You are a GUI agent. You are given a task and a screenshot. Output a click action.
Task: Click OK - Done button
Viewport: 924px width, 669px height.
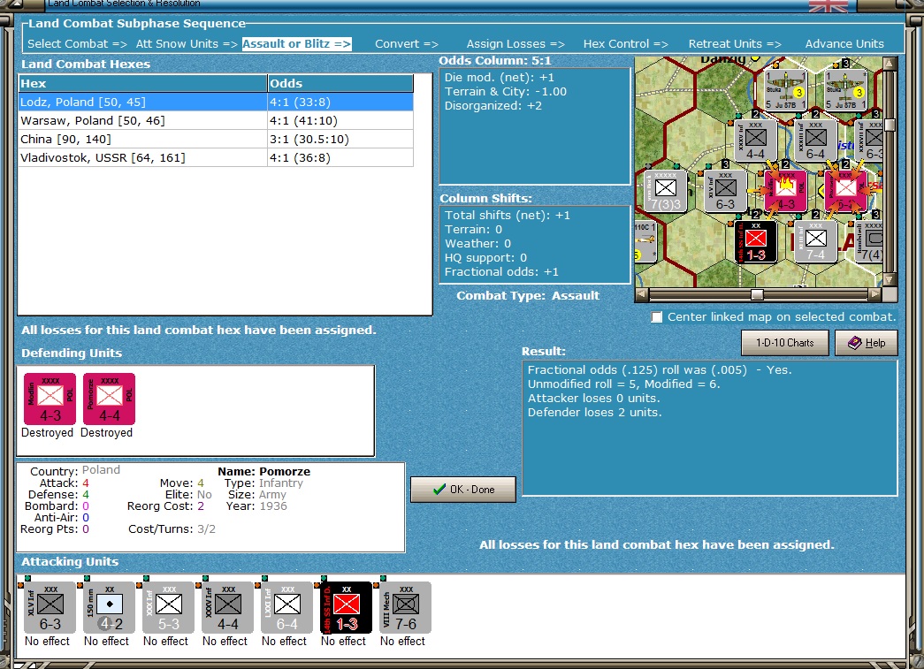point(463,490)
